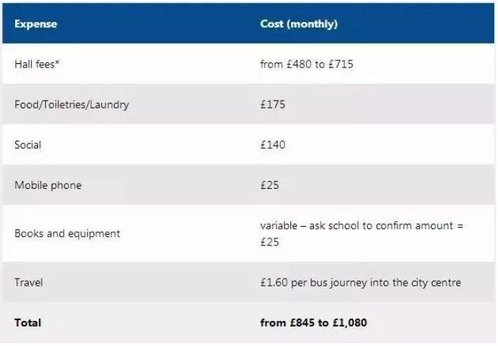Select the bold Total label
This screenshot has width=498, height=346.
[27, 323]
